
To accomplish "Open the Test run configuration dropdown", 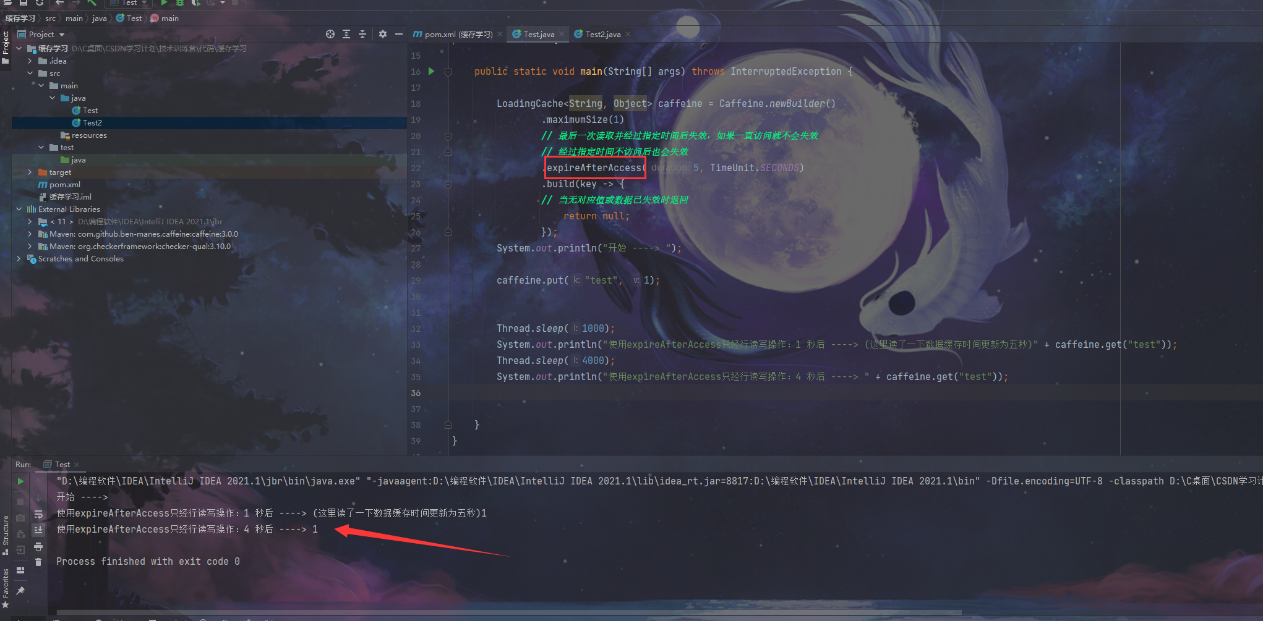I will click(x=129, y=2).
